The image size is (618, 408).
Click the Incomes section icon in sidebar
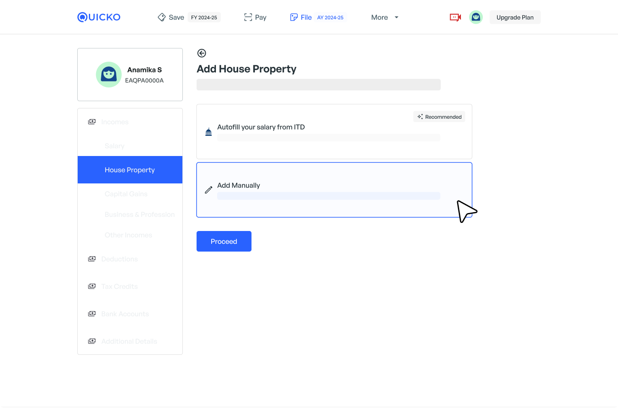[x=92, y=122]
